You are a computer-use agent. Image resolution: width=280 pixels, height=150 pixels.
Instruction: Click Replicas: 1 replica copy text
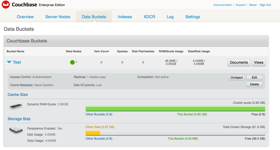[x=90, y=77]
